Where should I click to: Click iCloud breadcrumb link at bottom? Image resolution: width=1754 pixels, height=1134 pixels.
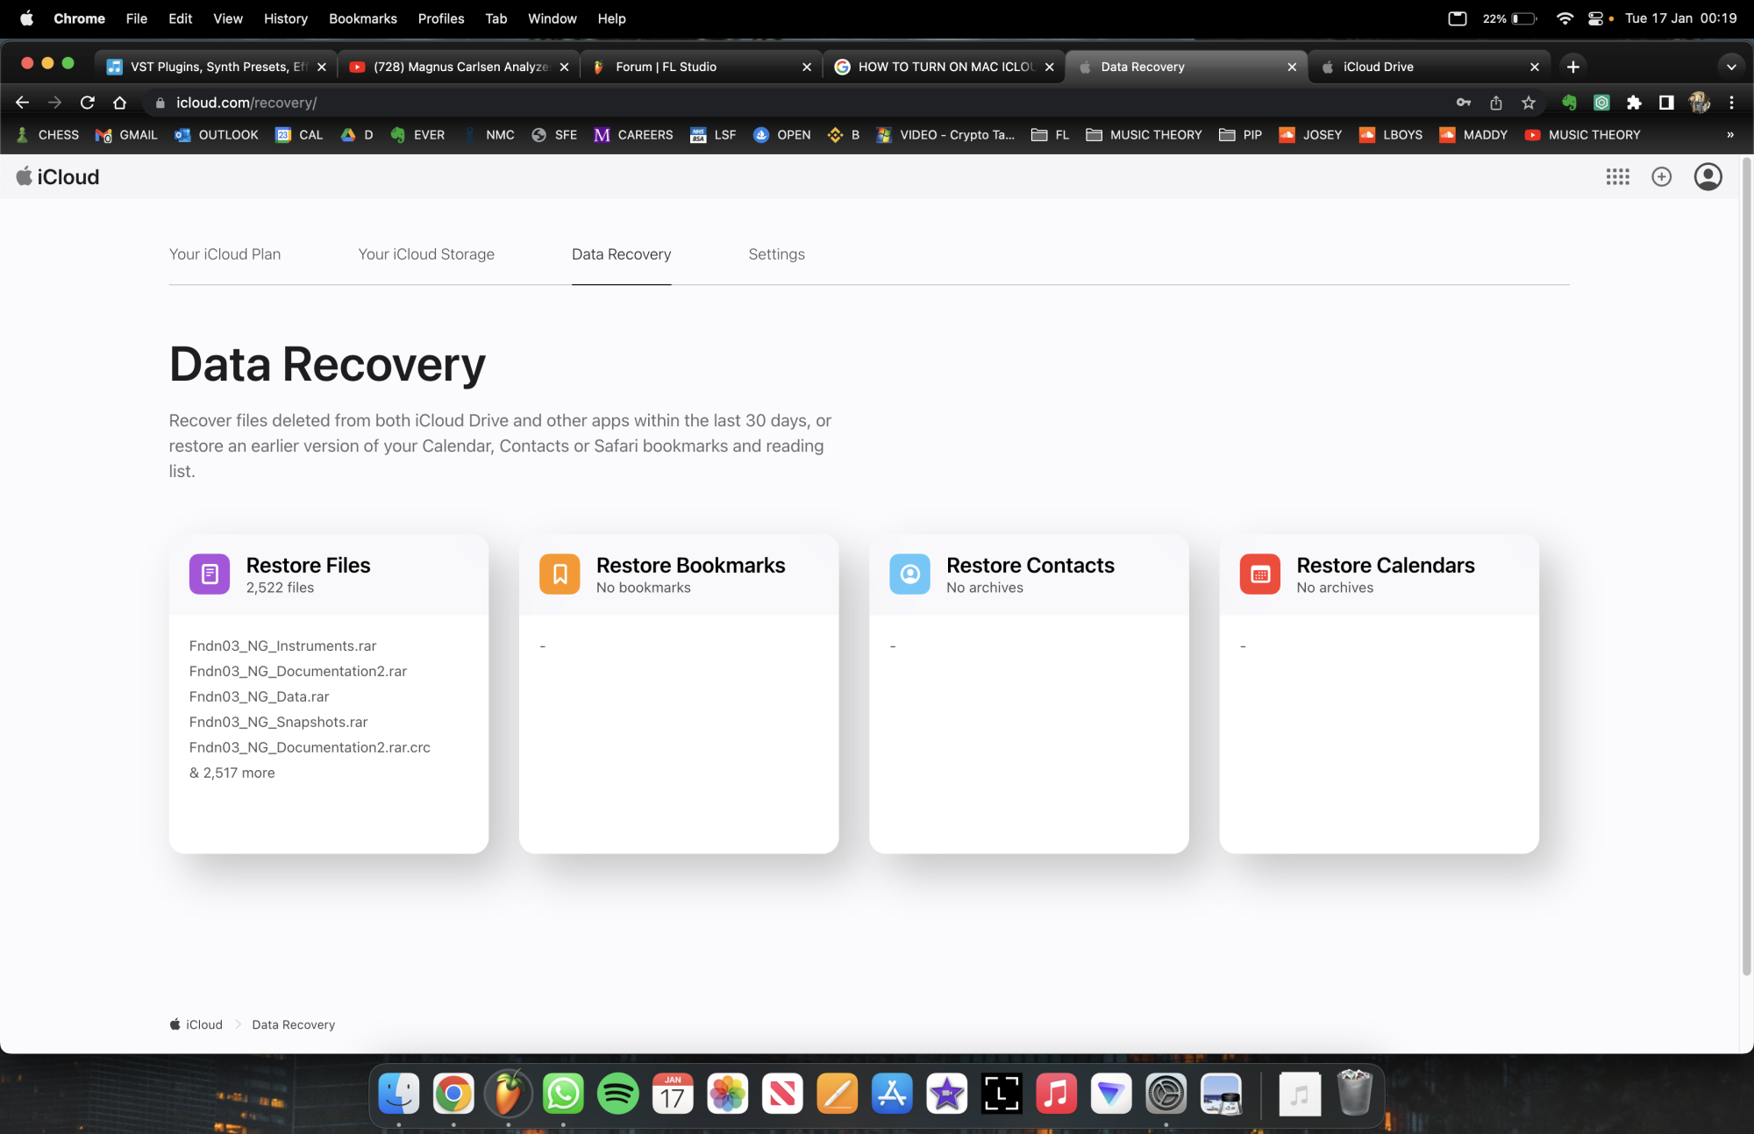[203, 1024]
